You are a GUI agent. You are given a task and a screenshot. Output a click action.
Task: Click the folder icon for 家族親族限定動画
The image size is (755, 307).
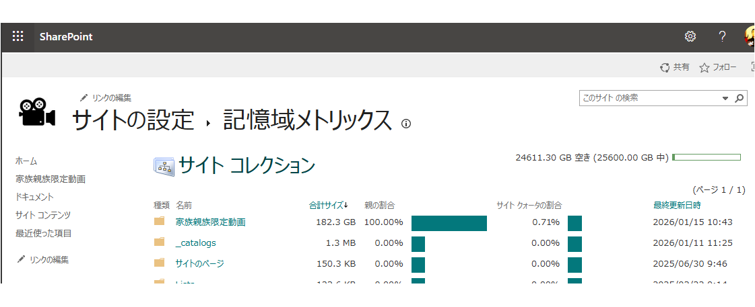click(159, 222)
